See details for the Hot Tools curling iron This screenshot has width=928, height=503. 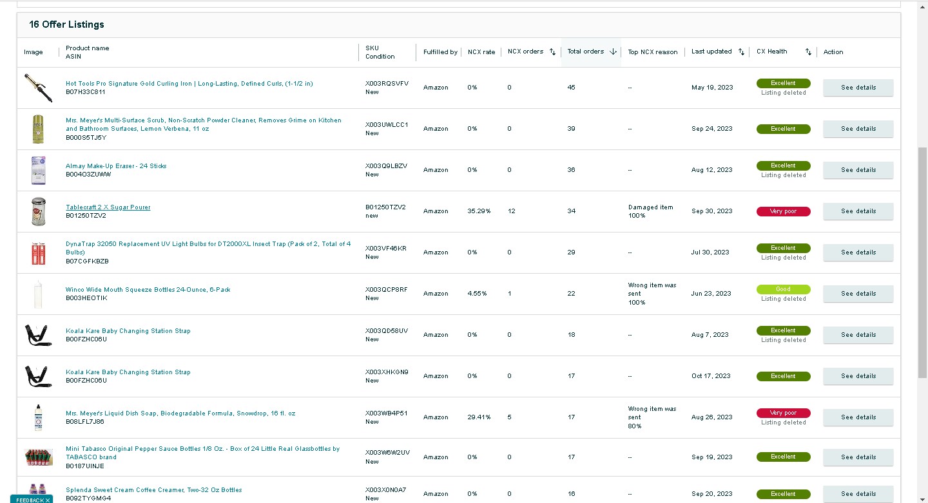pos(858,88)
